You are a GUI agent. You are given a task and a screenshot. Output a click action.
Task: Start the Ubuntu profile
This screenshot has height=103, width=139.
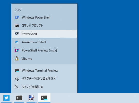click(x=44, y=59)
